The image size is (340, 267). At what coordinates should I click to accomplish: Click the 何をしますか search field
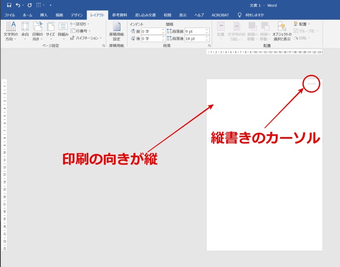[255, 15]
